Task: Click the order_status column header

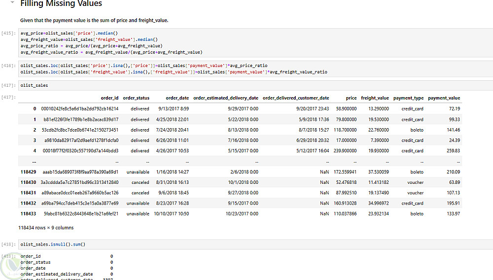Action: coord(136,98)
